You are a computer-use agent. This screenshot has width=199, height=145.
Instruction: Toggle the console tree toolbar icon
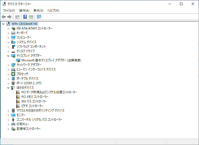[17, 17]
